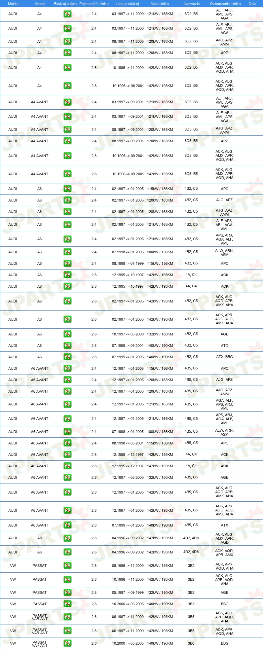Click 132kW / 180KM in the PASSAT row
Viewport: 263px width, 649px height.
pyautogui.click(x=160, y=592)
